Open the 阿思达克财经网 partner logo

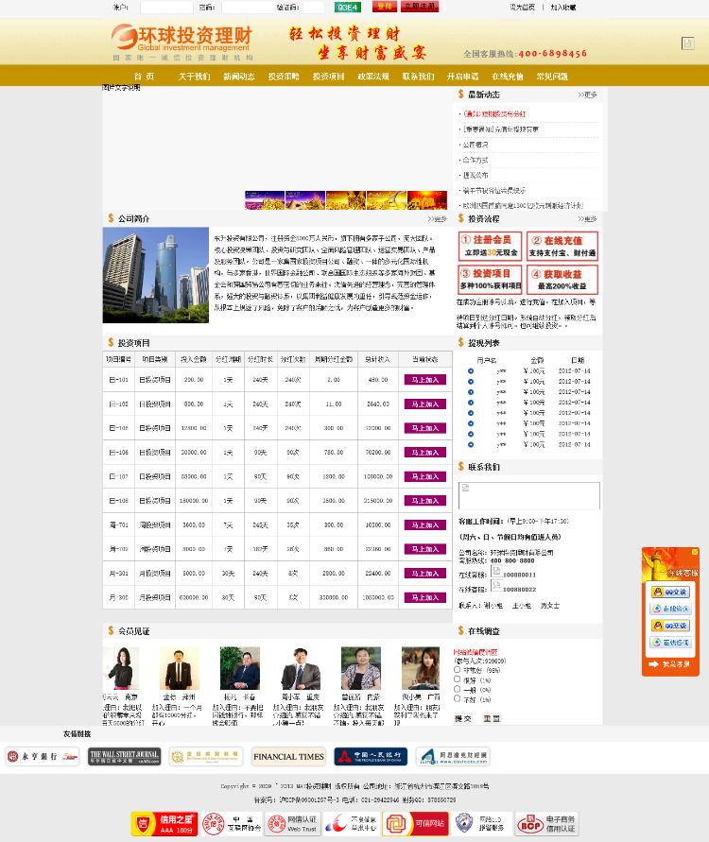point(453,757)
